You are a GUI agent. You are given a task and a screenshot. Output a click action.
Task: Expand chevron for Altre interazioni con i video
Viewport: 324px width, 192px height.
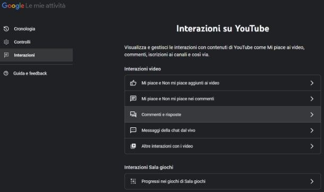[312, 146]
